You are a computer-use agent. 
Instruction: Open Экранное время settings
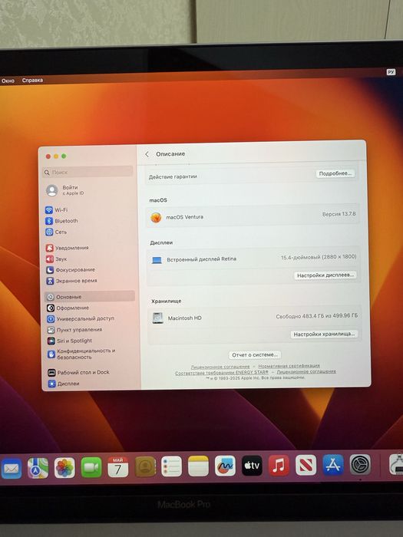click(x=71, y=281)
